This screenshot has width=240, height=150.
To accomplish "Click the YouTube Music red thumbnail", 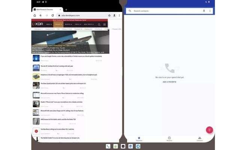I will pyautogui.click(x=36, y=131).
